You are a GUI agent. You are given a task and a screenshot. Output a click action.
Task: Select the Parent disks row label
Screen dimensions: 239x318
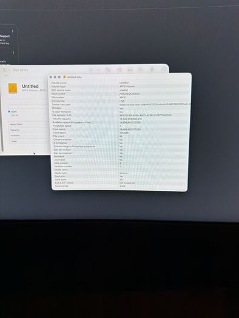click(x=61, y=186)
